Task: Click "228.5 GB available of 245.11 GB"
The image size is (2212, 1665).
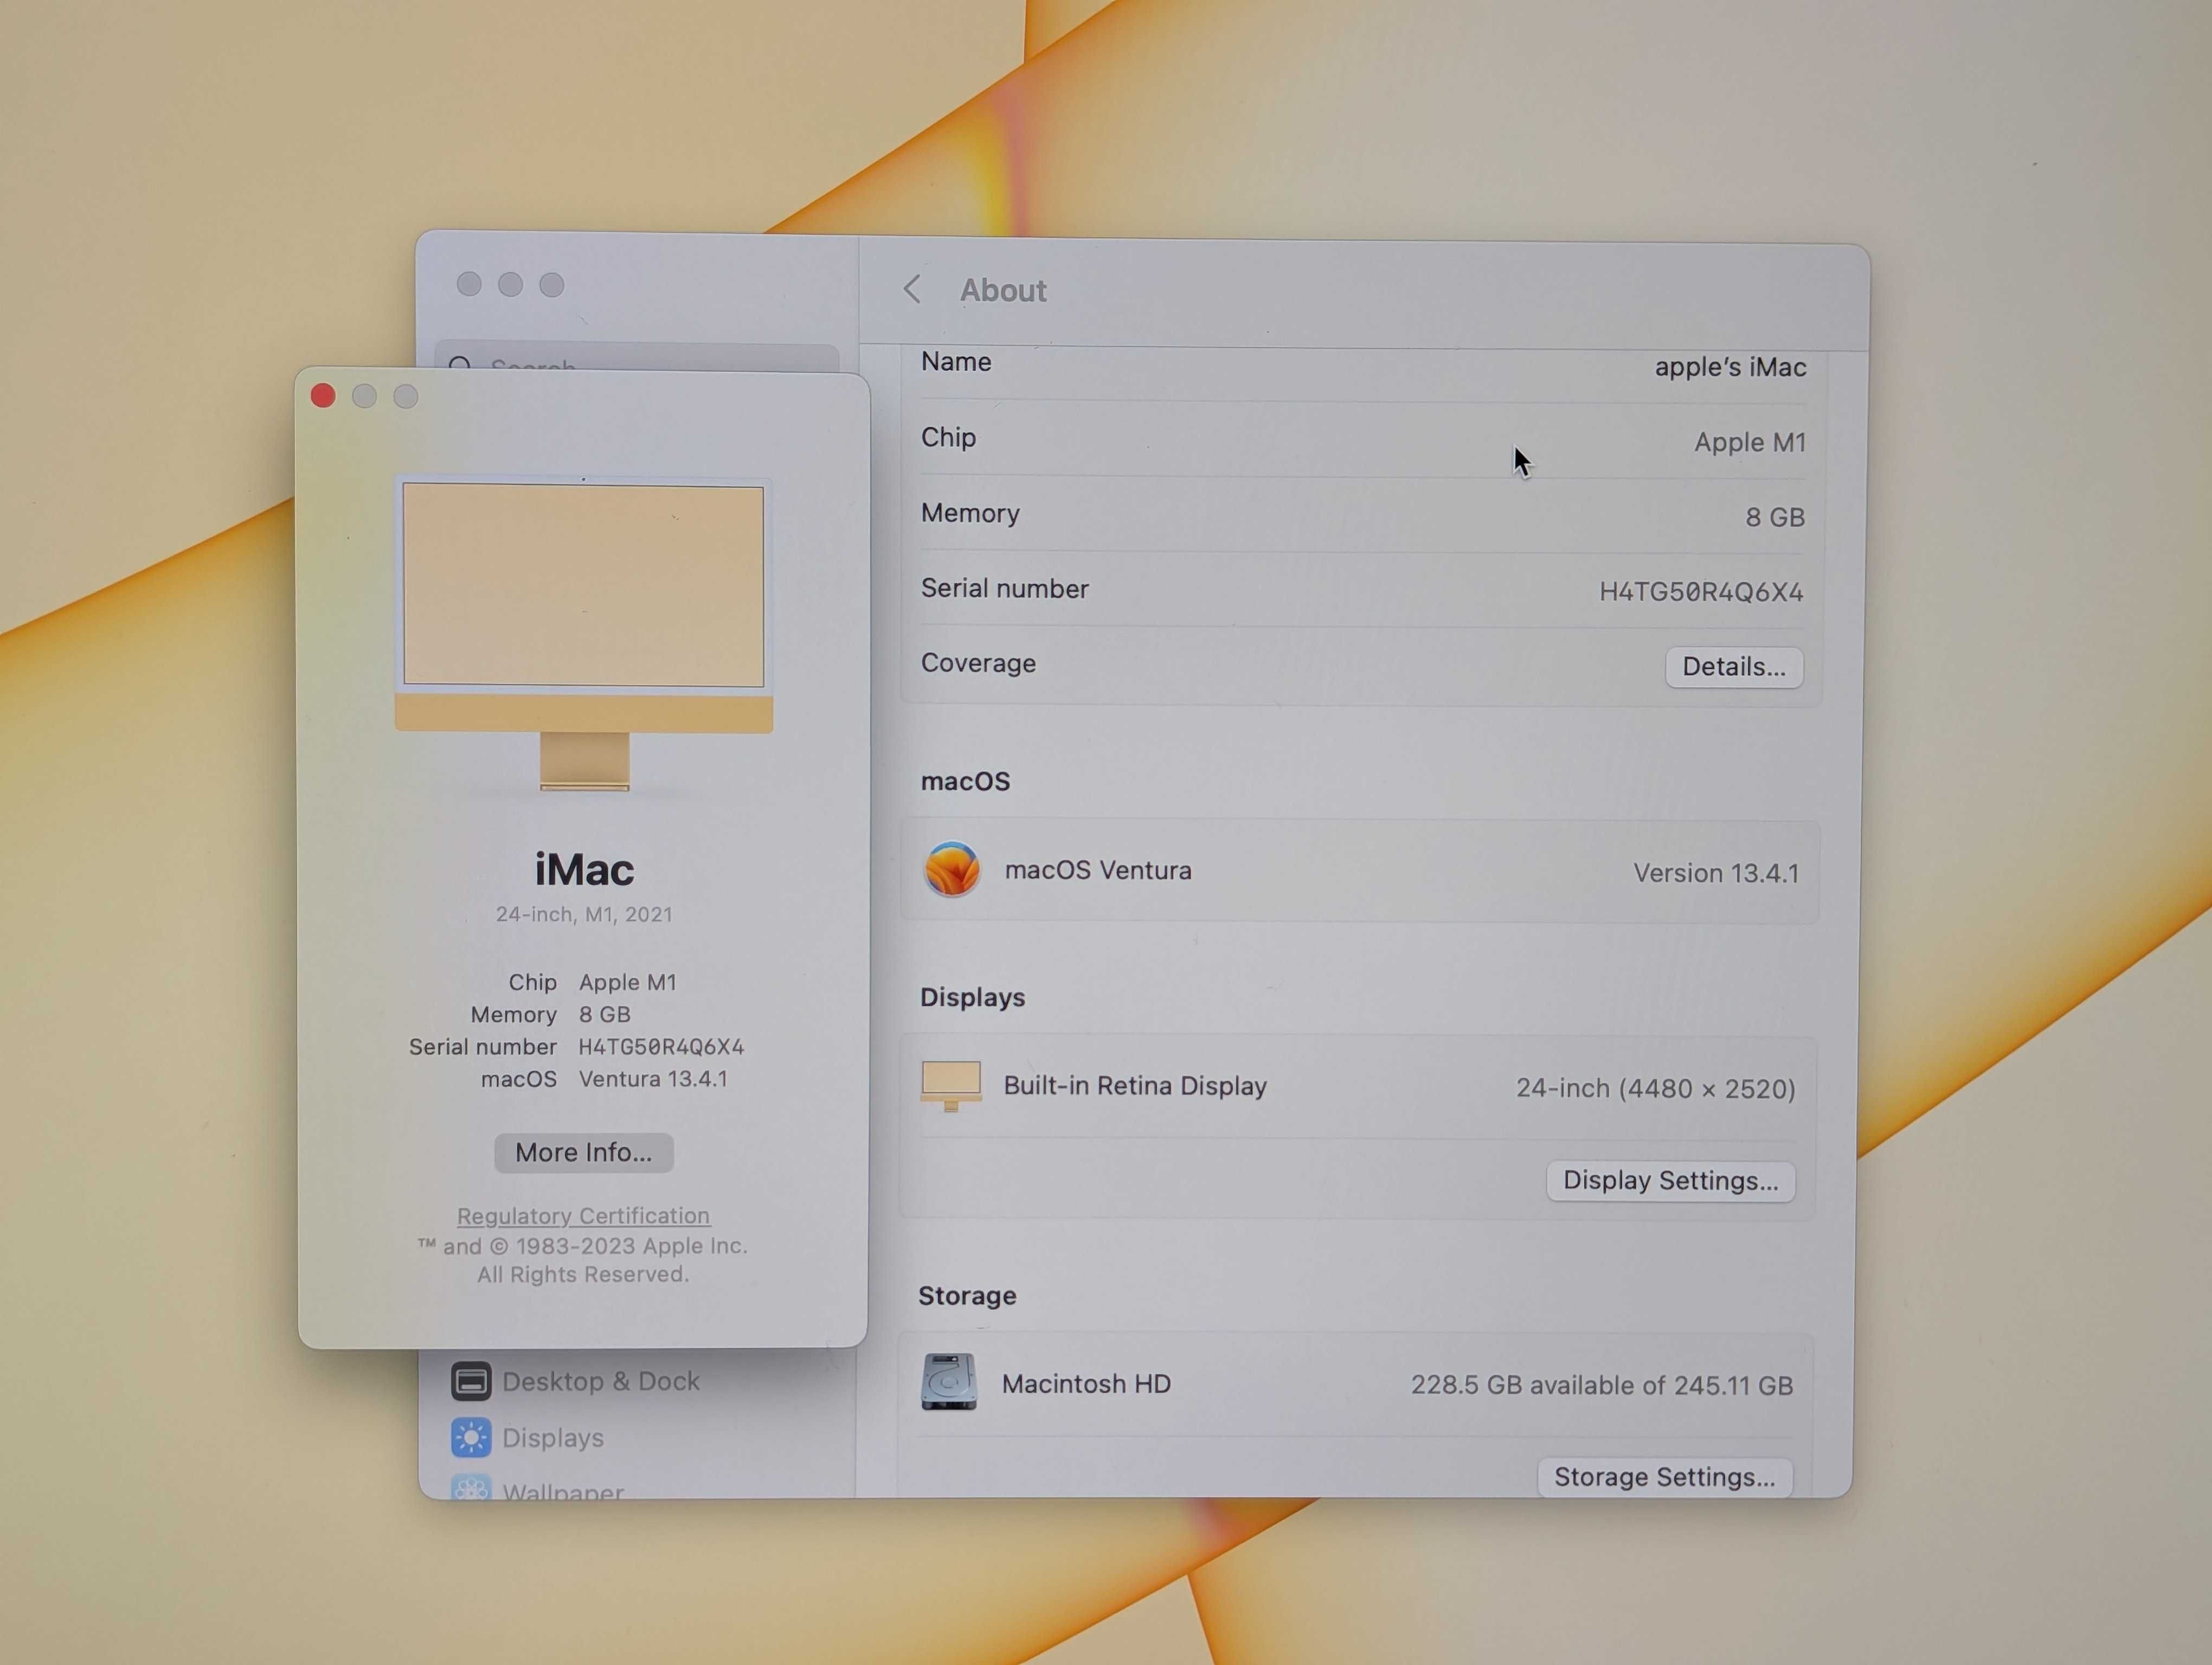Action: [x=1601, y=1385]
